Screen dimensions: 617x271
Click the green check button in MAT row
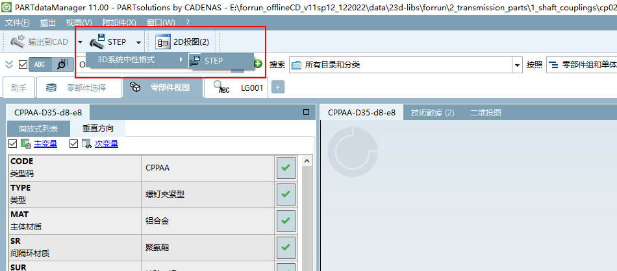tap(286, 220)
